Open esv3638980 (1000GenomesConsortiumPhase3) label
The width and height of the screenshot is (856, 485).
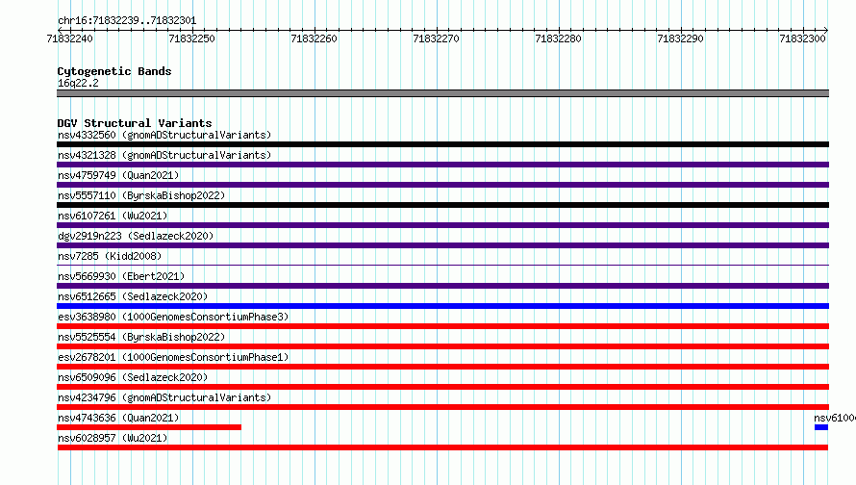click(x=173, y=317)
